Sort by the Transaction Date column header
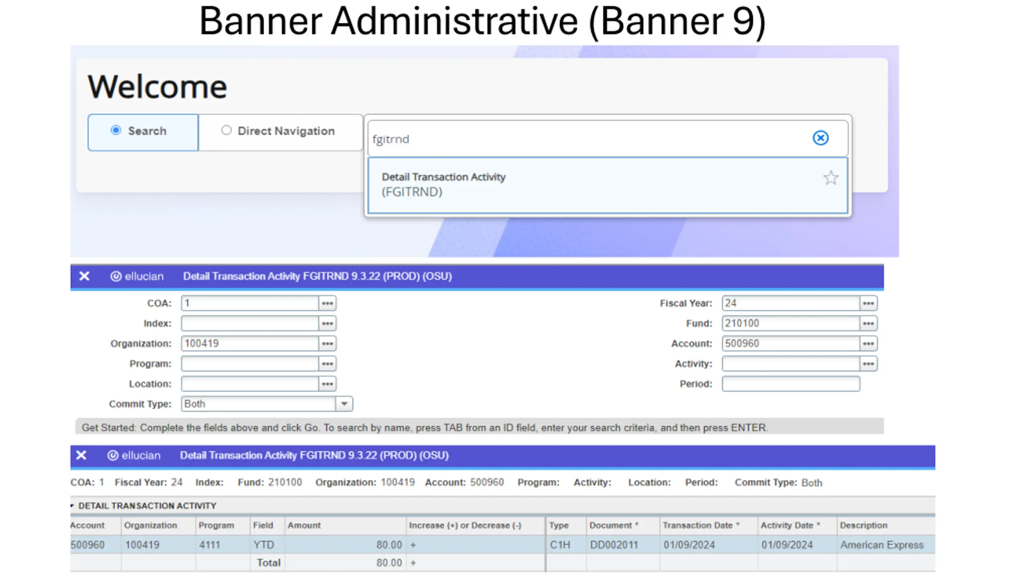This screenshot has width=1031, height=580. [701, 525]
